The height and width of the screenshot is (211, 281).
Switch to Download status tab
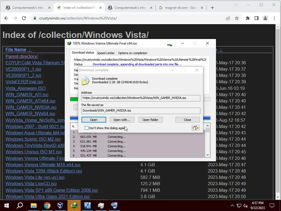click(83, 52)
